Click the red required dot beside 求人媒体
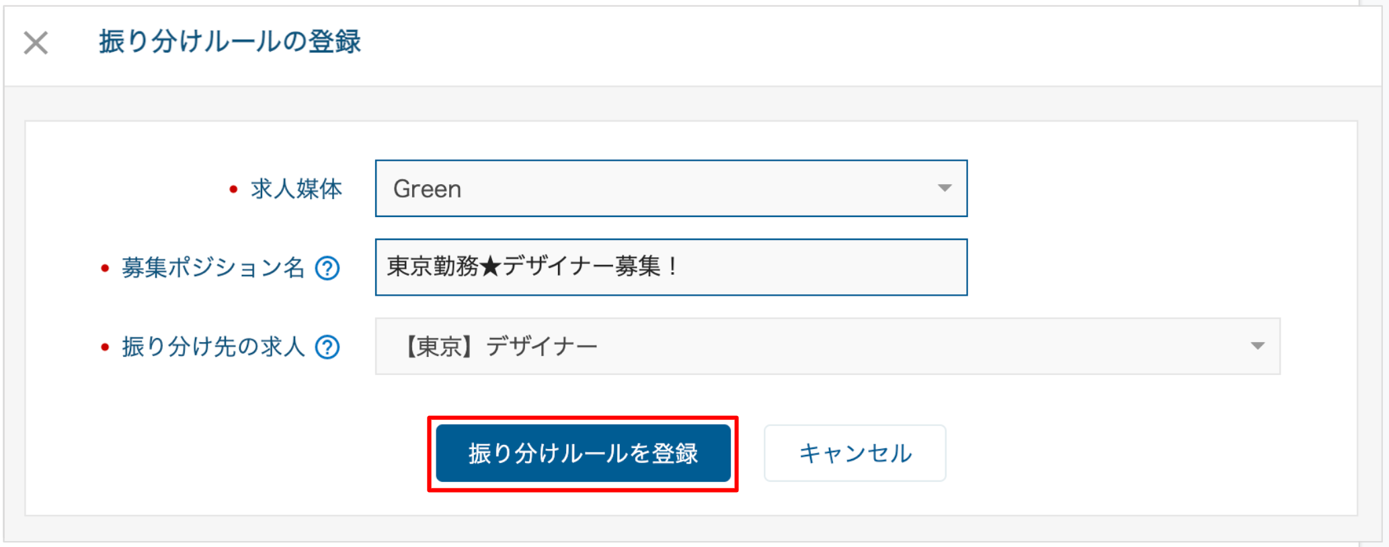Viewport: 1389px width, 547px height. pyautogui.click(x=233, y=190)
